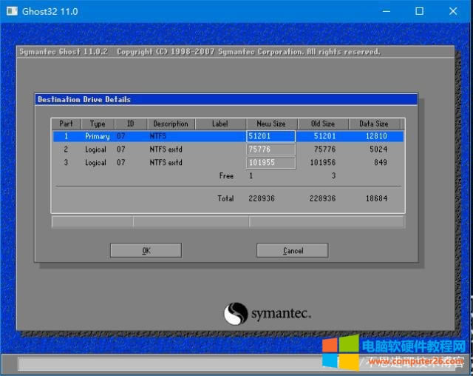
Task: Click the ID column header
Action: [130, 124]
